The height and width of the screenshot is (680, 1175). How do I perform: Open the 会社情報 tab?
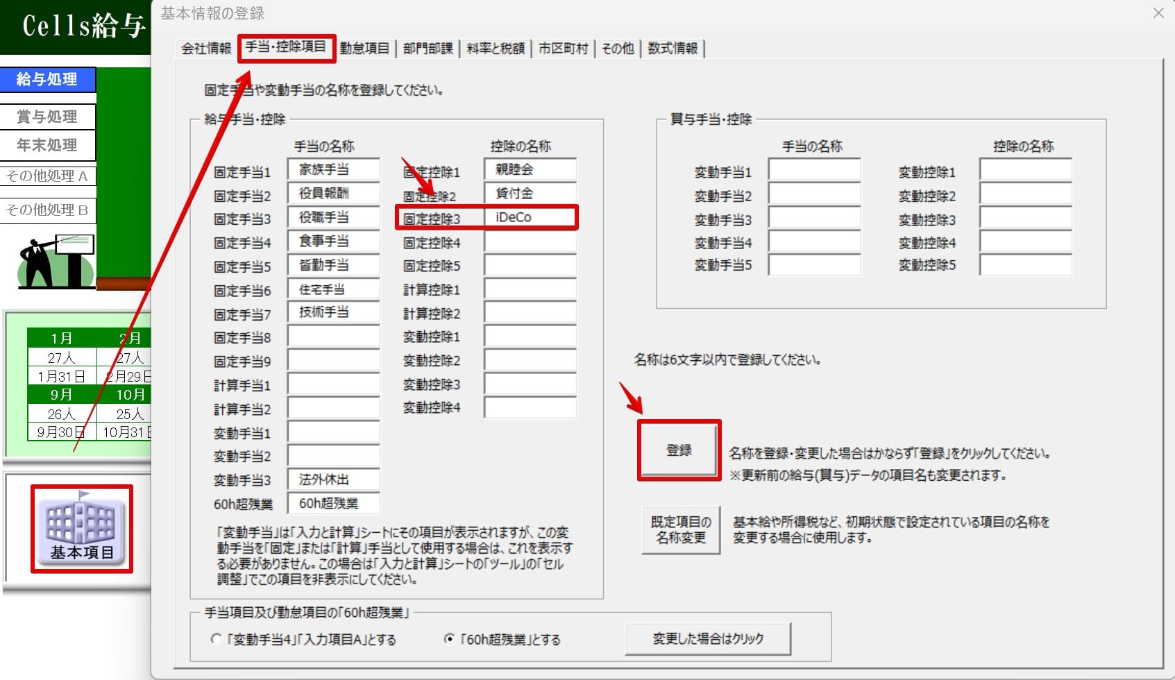[206, 49]
